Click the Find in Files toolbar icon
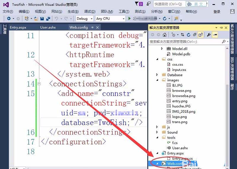The image size is (237, 169). coord(176,19)
